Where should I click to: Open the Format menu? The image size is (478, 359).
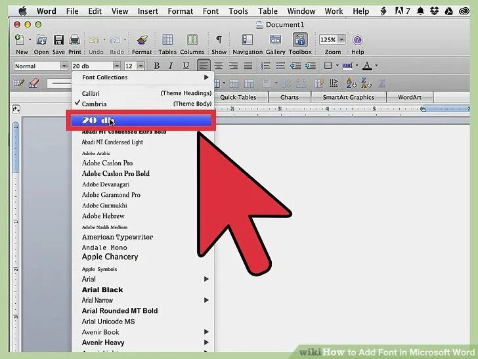point(180,11)
